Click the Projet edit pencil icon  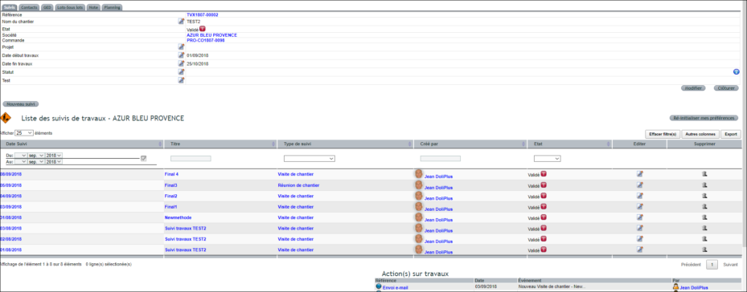[x=181, y=47]
